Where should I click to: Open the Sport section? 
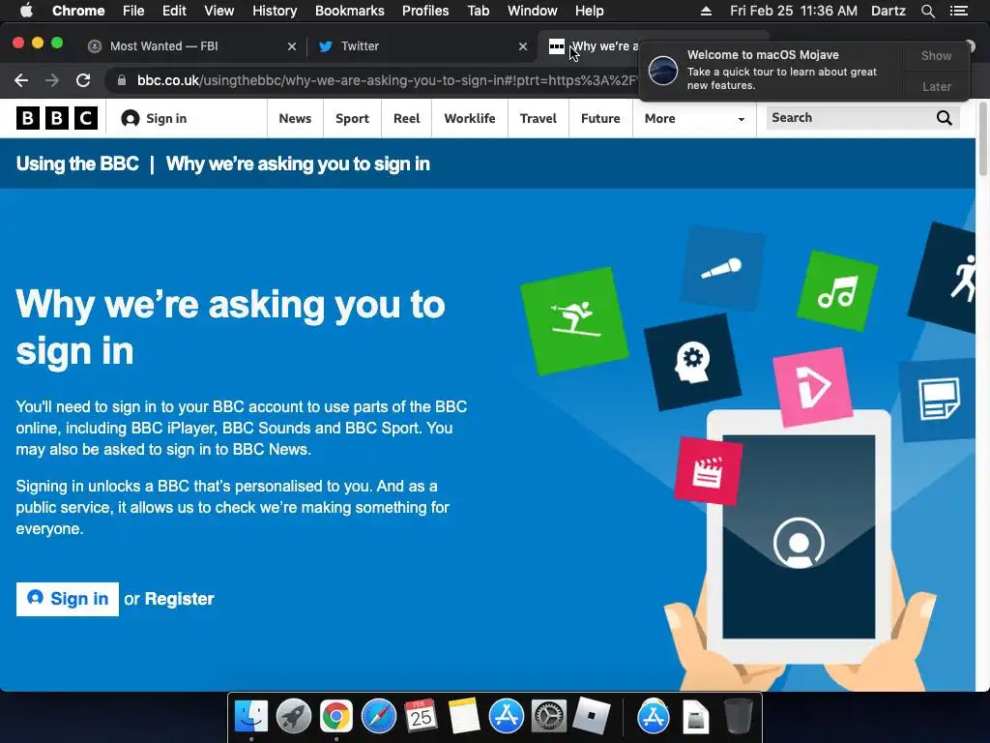point(352,118)
